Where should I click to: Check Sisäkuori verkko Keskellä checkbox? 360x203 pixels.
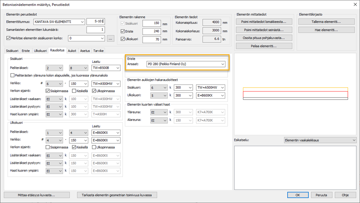74,91
